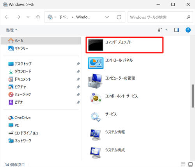Select the コマンド プロンプト label text
Image resolution: width=195 pixels, height=167 pixels.
click(x=118, y=42)
